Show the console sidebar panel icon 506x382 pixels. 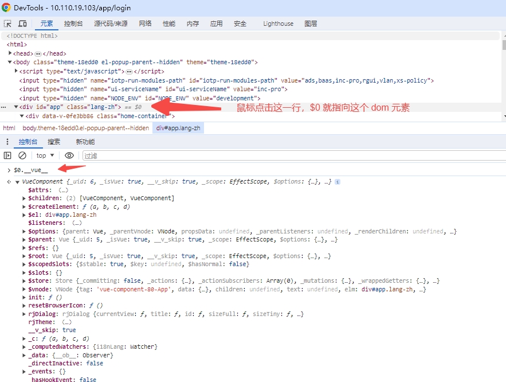point(7,155)
